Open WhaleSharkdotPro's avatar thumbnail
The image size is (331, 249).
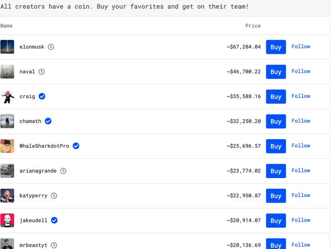coord(7,146)
